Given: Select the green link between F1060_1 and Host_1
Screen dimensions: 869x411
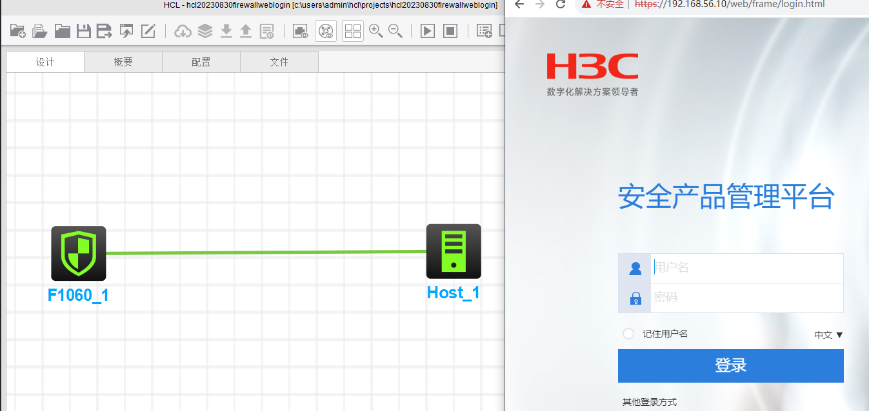Looking at the screenshot, I should pyautogui.click(x=266, y=253).
